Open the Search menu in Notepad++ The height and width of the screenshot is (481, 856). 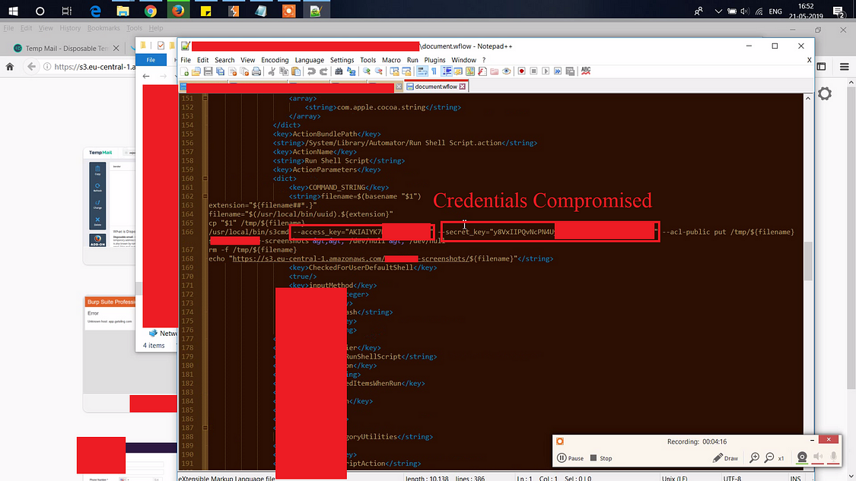224,60
